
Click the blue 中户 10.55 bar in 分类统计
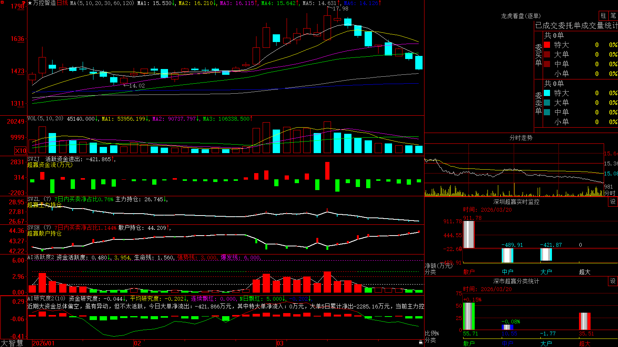click(508, 327)
